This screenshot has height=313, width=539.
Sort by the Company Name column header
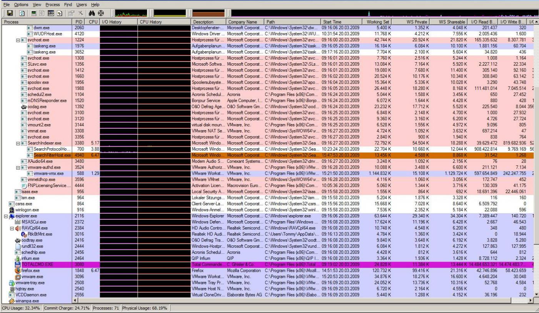coord(245,22)
